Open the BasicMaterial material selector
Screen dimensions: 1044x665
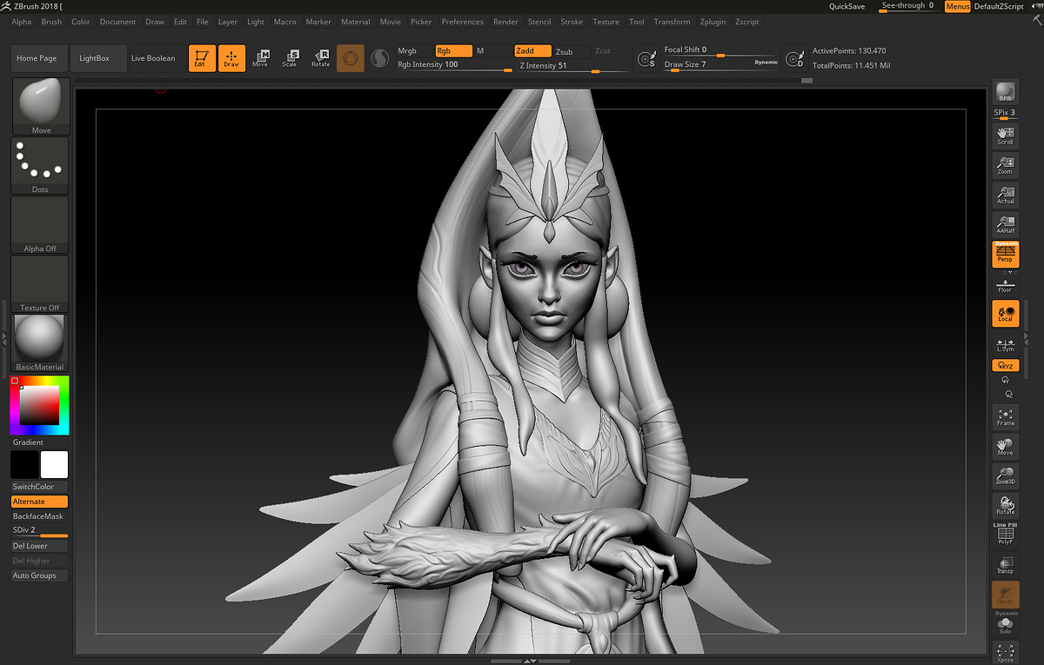coord(40,342)
